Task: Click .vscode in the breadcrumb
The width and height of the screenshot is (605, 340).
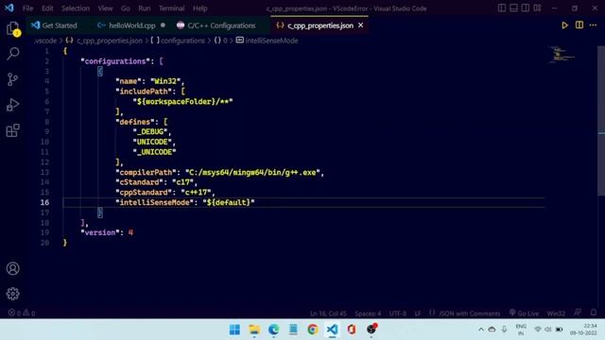Action: click(x=45, y=41)
